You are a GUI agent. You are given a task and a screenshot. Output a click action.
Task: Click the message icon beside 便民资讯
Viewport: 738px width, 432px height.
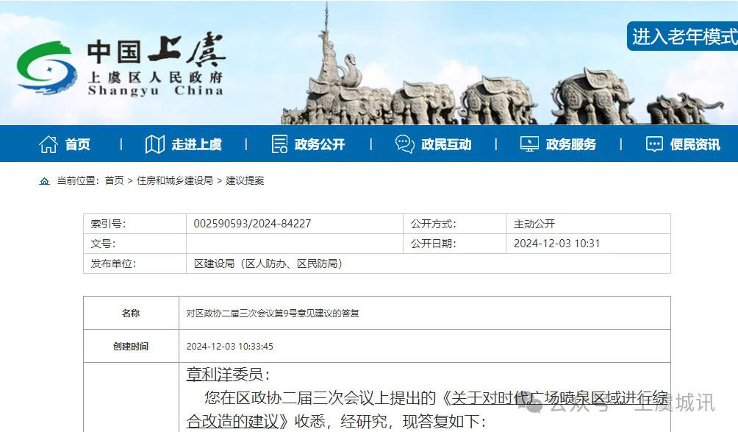(654, 144)
